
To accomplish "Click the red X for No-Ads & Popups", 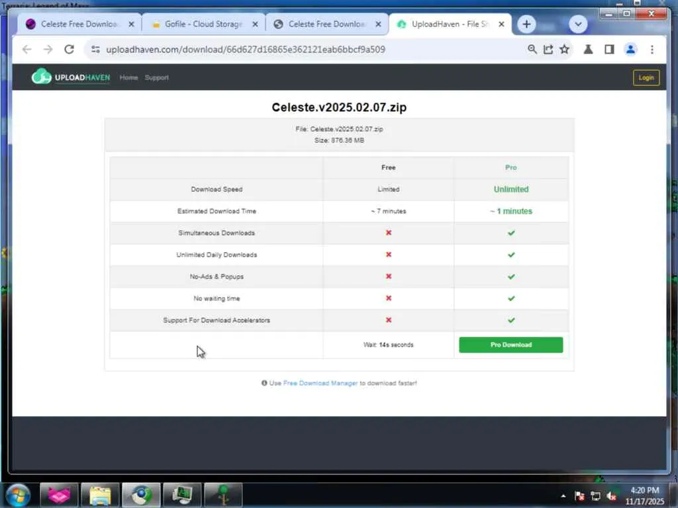I will [x=388, y=276].
